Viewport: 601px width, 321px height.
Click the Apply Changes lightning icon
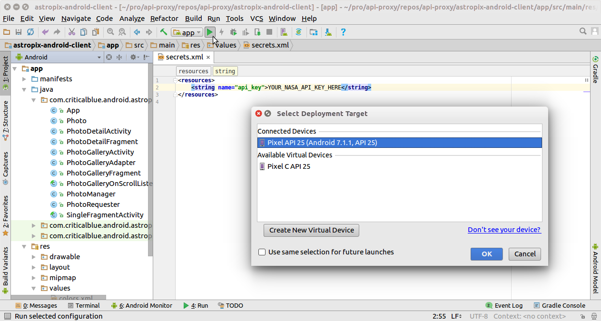[x=222, y=32]
